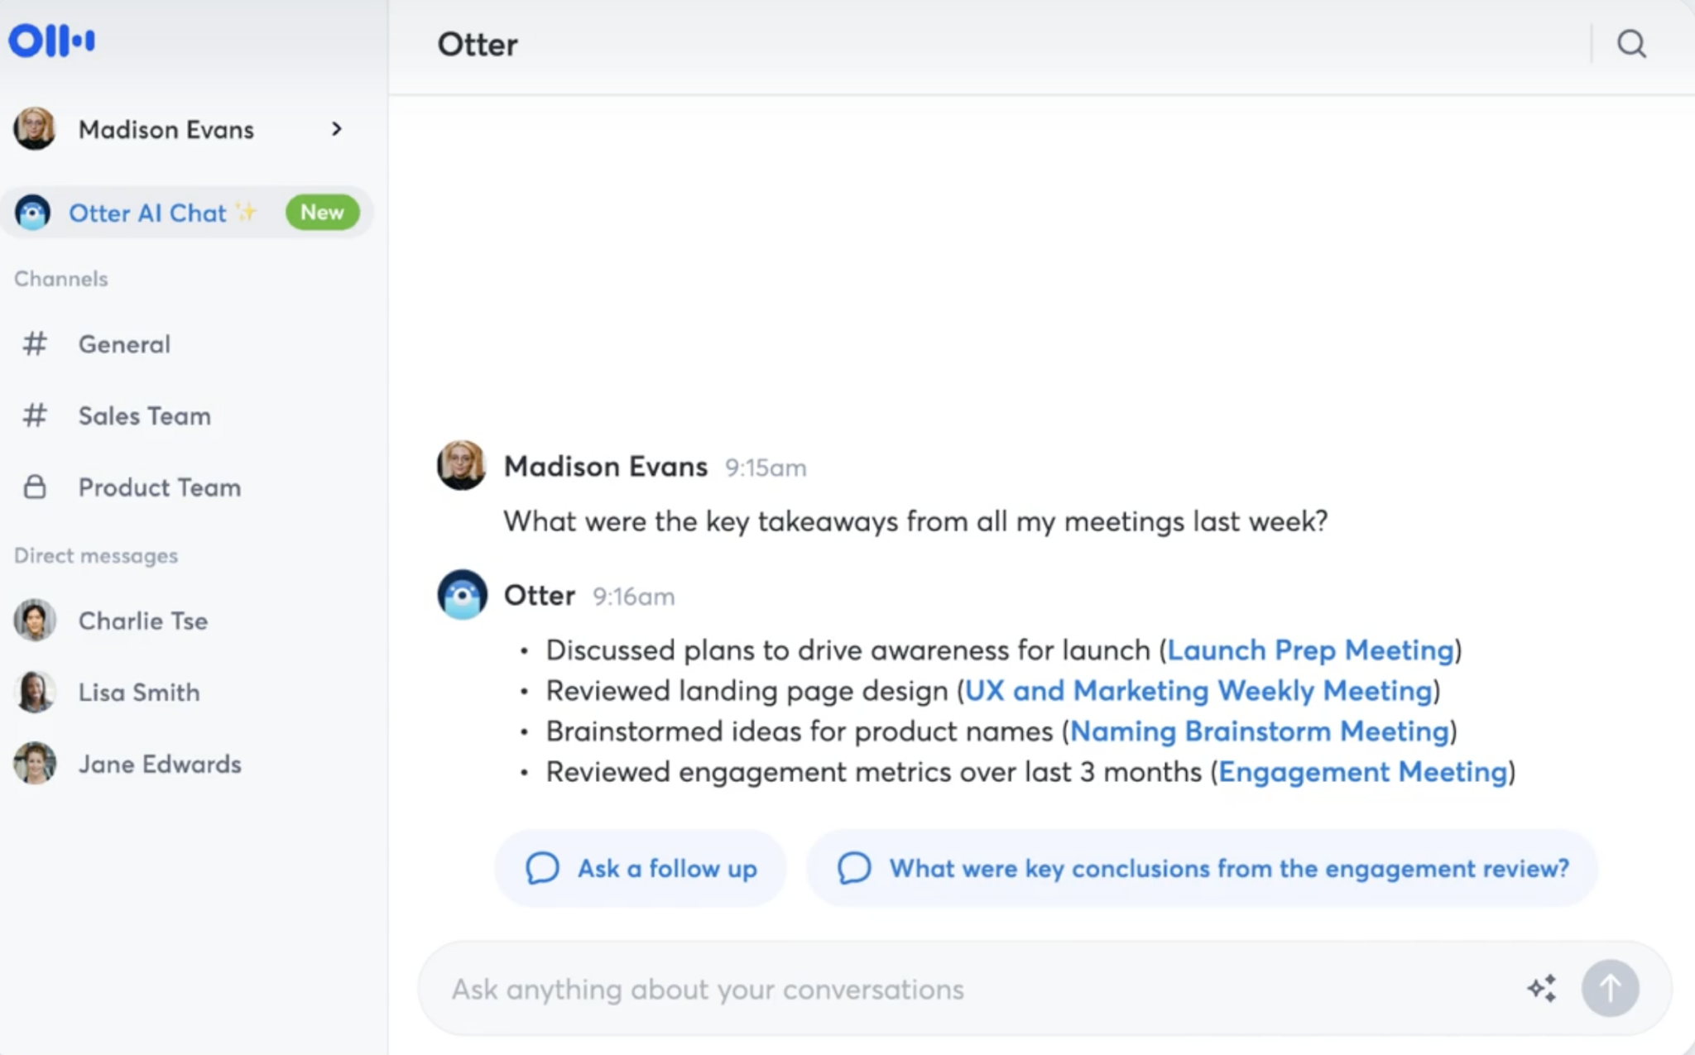Open the Sales Team channel
The height and width of the screenshot is (1055, 1695).
(x=144, y=415)
